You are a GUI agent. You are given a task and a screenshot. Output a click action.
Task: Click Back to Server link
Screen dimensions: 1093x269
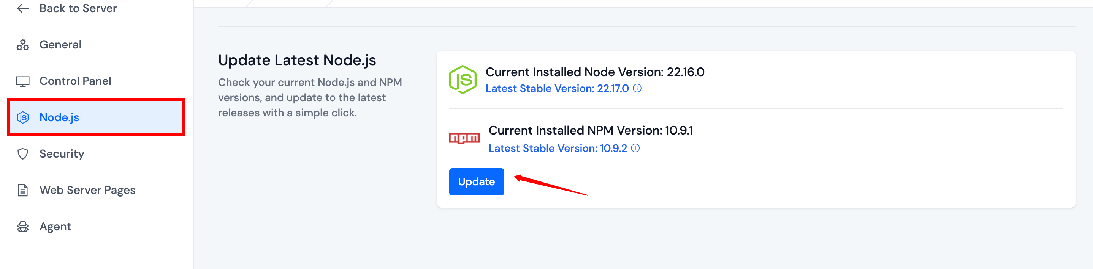pyautogui.click(x=78, y=8)
